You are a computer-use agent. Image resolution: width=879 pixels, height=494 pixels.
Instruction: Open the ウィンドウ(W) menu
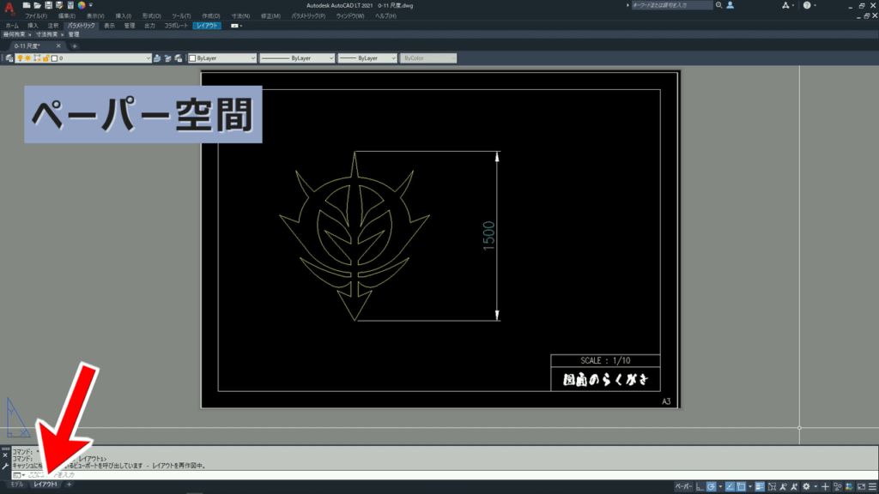coord(350,16)
